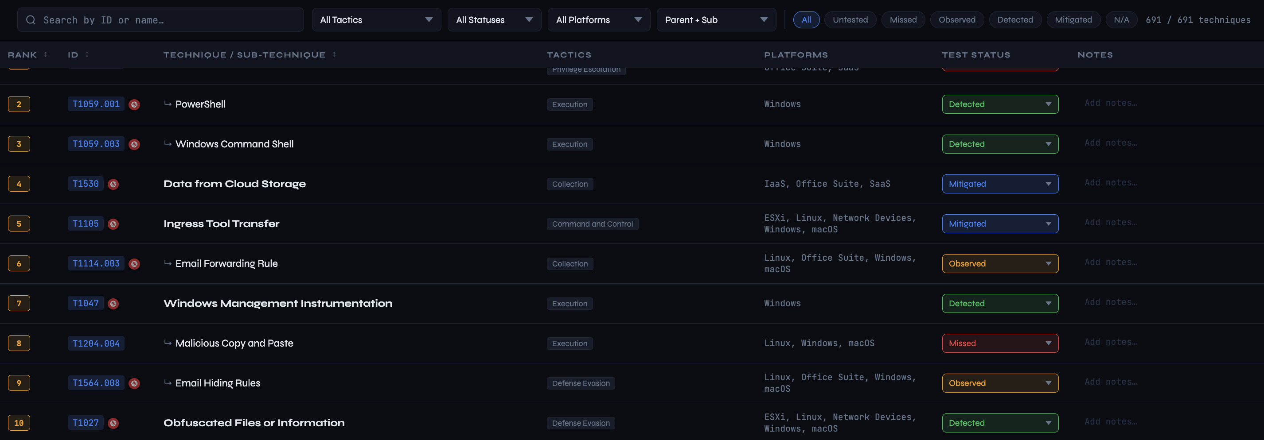Click the T1204.004 ID badge

(96, 344)
